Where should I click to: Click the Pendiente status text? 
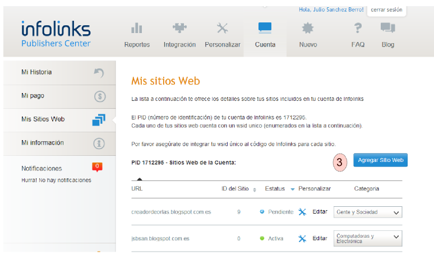click(281, 212)
